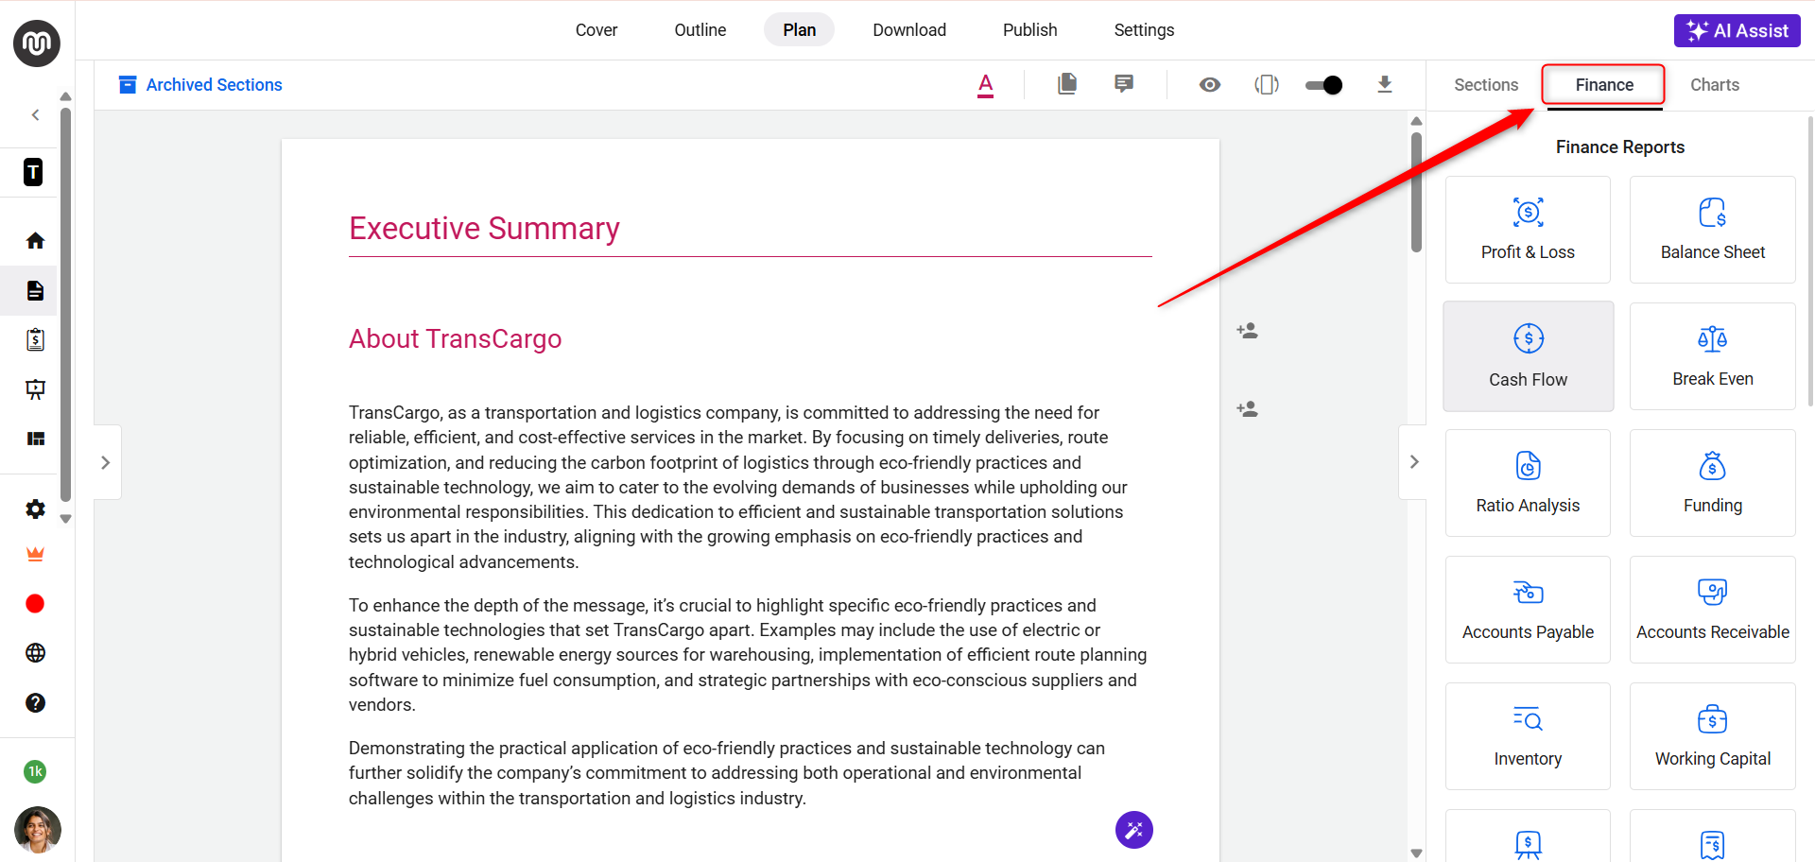Open the text color A tool
This screenshot has width=1815, height=862.
click(986, 85)
